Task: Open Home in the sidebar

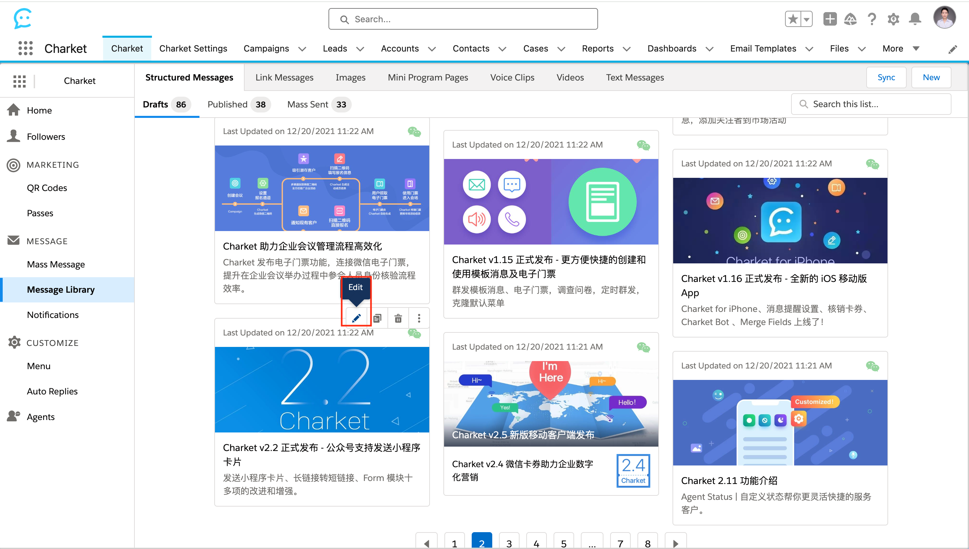Action: tap(39, 110)
